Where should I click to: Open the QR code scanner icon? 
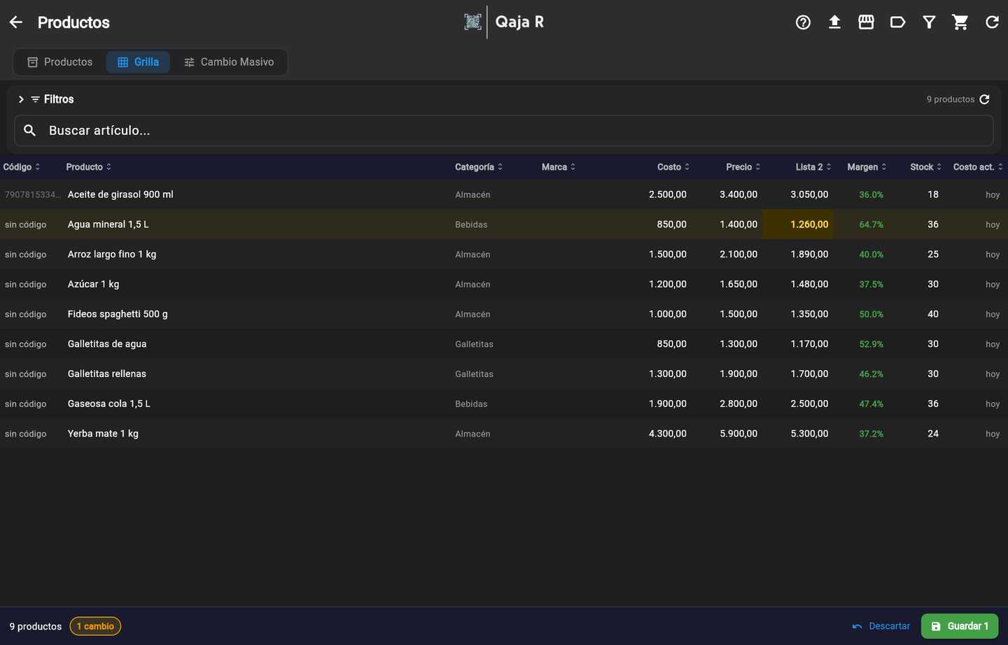click(473, 22)
